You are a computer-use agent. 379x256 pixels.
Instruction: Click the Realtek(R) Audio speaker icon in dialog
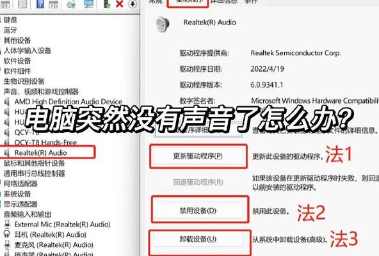click(x=163, y=24)
